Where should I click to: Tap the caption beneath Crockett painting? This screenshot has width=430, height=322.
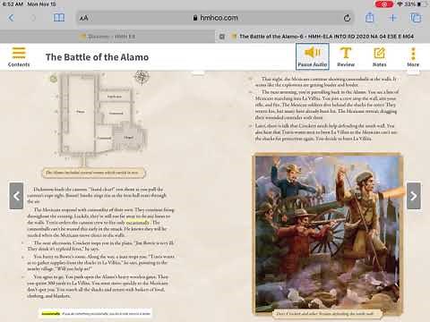pyautogui.click(x=327, y=314)
